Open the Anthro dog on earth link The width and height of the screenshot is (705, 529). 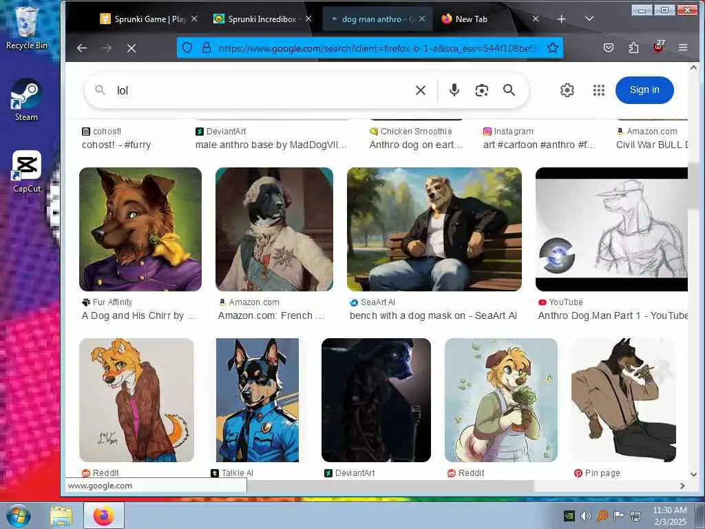(416, 145)
